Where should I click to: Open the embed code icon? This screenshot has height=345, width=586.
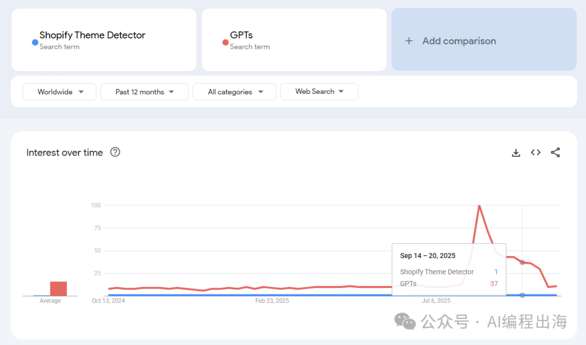tap(536, 152)
